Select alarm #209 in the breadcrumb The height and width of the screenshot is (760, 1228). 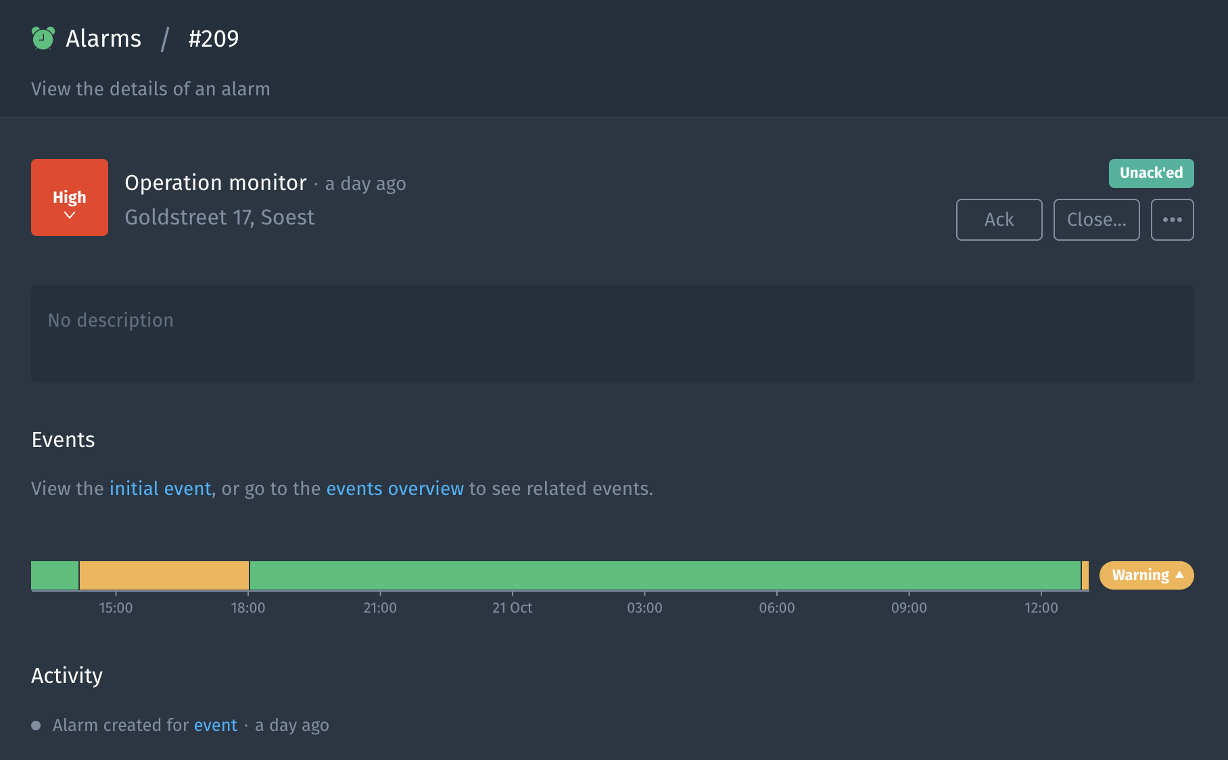point(213,39)
